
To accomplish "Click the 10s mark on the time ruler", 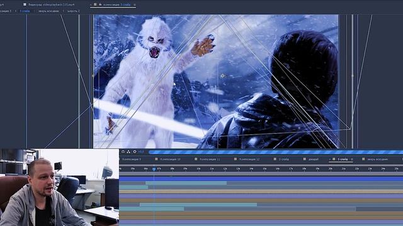I will [198, 169].
